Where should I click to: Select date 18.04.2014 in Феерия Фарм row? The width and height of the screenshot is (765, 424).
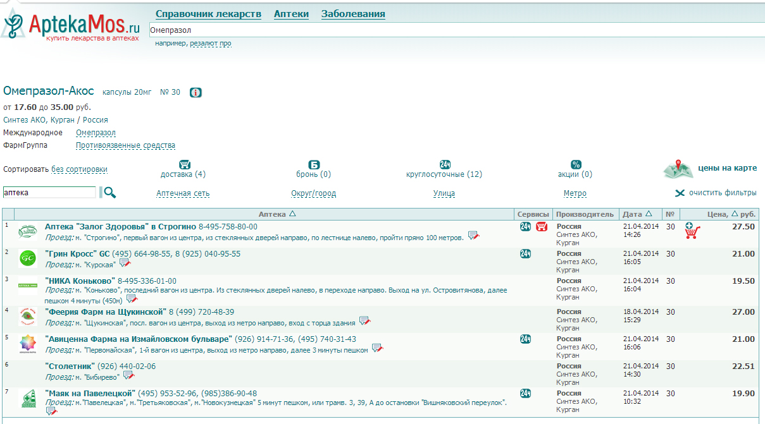(x=641, y=312)
